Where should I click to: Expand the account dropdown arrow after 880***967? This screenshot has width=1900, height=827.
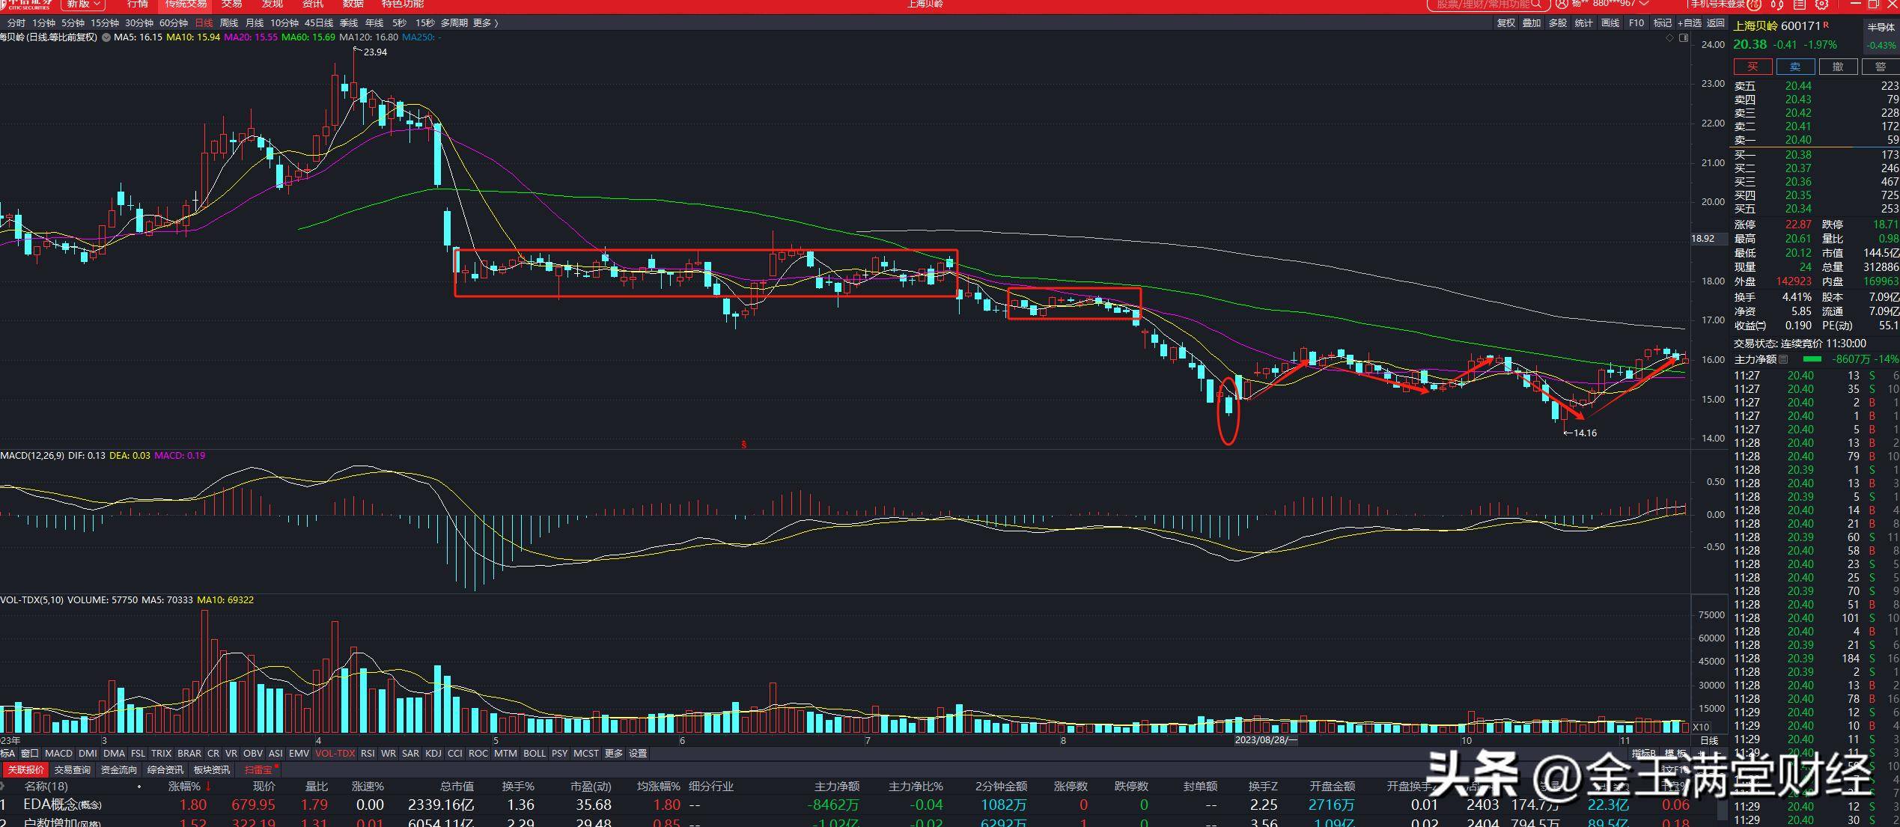click(1644, 4)
